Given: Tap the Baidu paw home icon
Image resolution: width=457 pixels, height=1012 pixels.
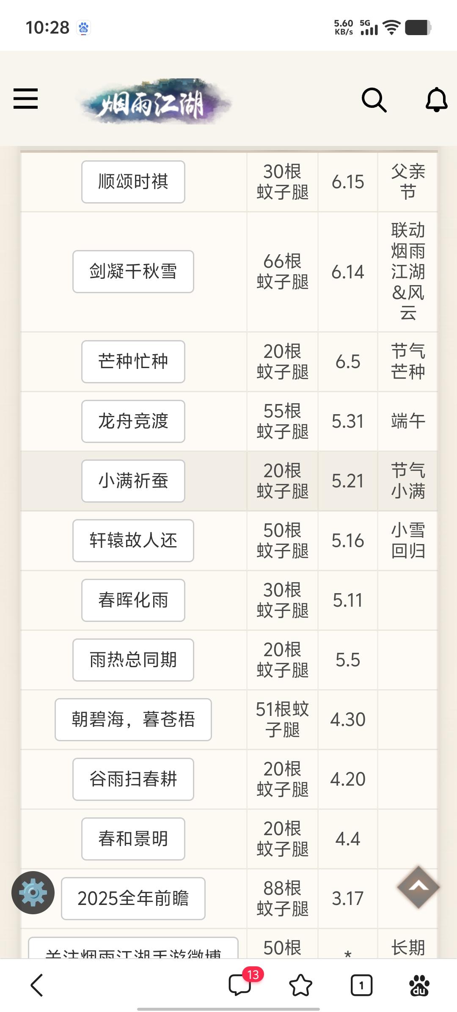Looking at the screenshot, I should [419, 985].
